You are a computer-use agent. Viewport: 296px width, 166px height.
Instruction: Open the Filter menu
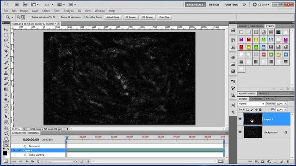(56, 11)
